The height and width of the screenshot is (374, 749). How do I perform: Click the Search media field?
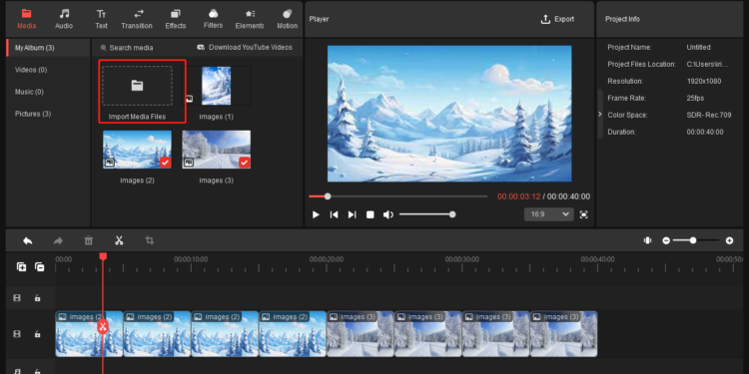(127, 48)
